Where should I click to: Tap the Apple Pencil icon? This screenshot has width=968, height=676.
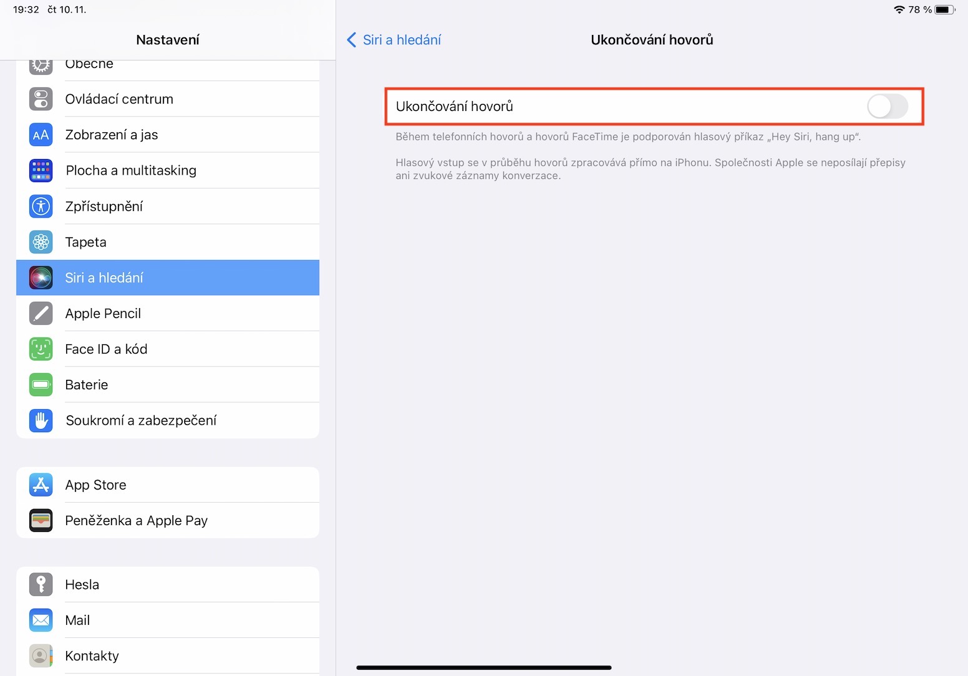41,314
